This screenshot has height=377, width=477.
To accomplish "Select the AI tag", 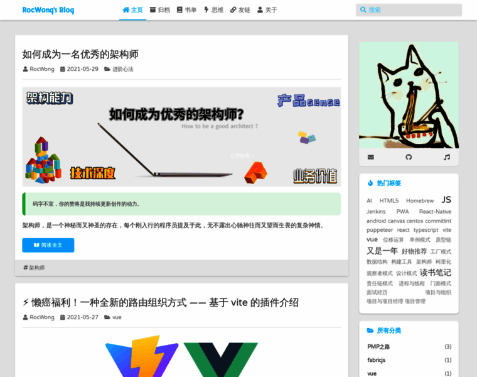I will [x=369, y=200].
